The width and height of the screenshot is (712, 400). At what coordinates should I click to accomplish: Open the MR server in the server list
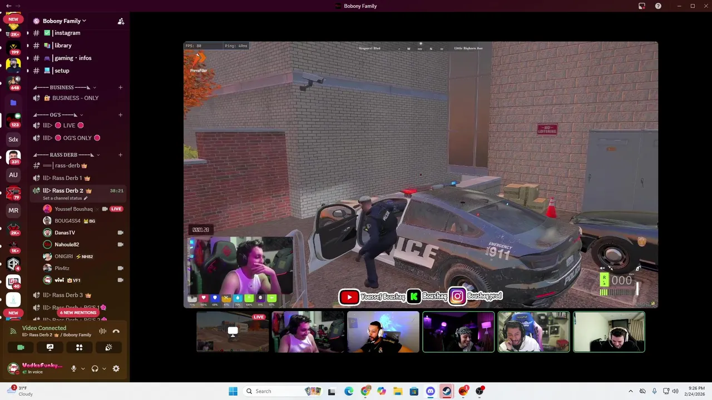point(13,211)
